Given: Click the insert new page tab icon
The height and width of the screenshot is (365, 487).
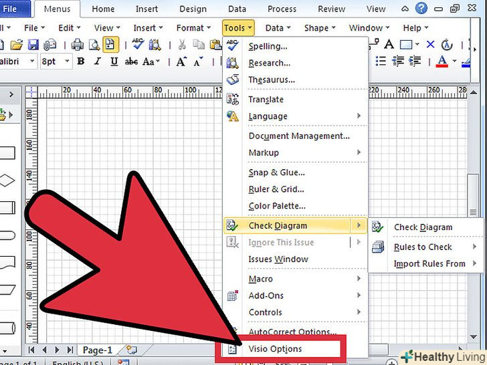Looking at the screenshot, I should pyautogui.click(x=132, y=350).
